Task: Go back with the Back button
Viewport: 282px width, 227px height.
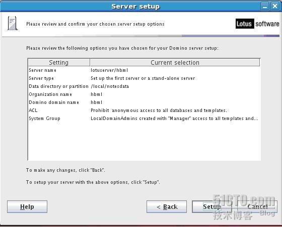Action: tap(167, 206)
